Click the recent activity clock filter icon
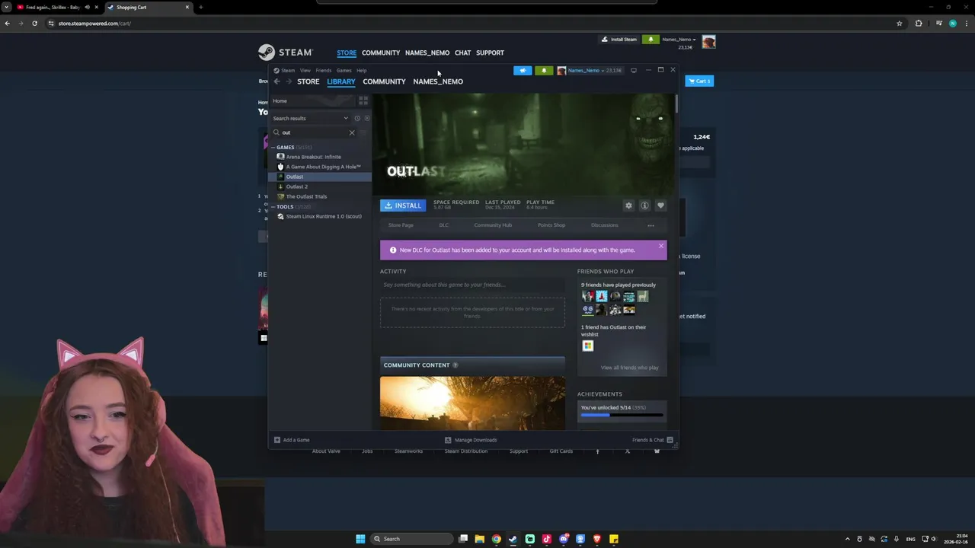This screenshot has width=975, height=548. click(357, 118)
